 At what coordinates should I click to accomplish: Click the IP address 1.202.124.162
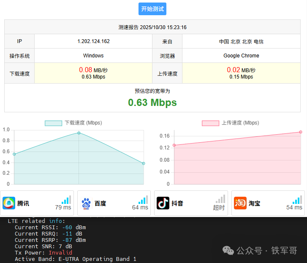(x=93, y=41)
